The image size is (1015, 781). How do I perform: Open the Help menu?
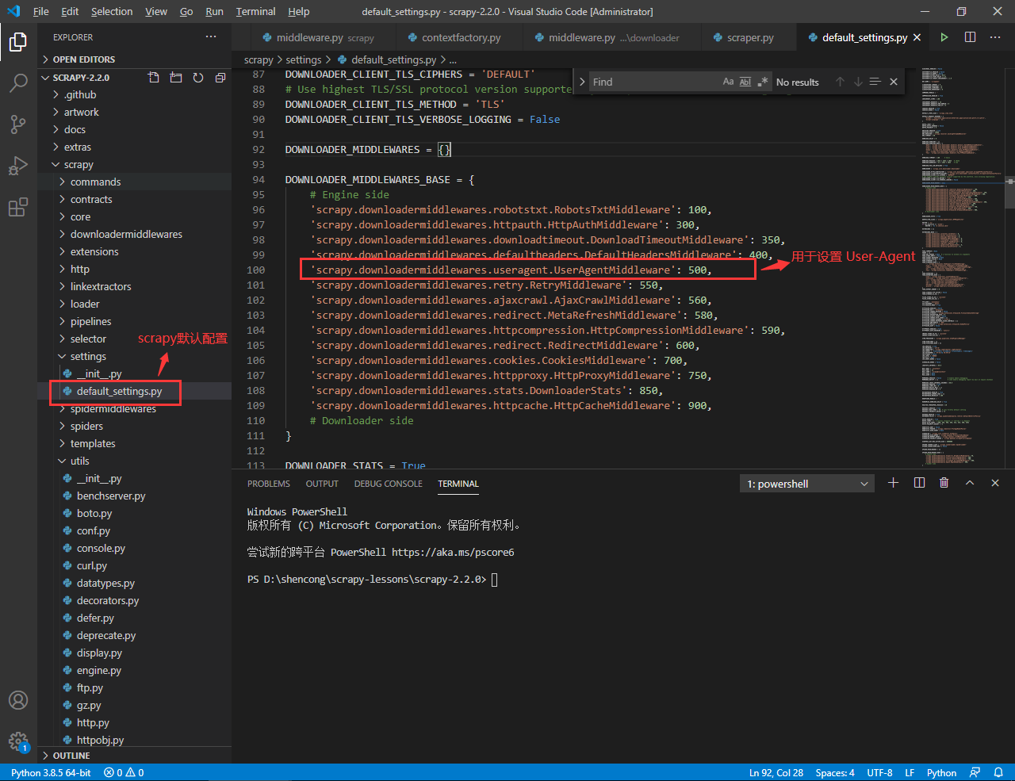tap(299, 11)
